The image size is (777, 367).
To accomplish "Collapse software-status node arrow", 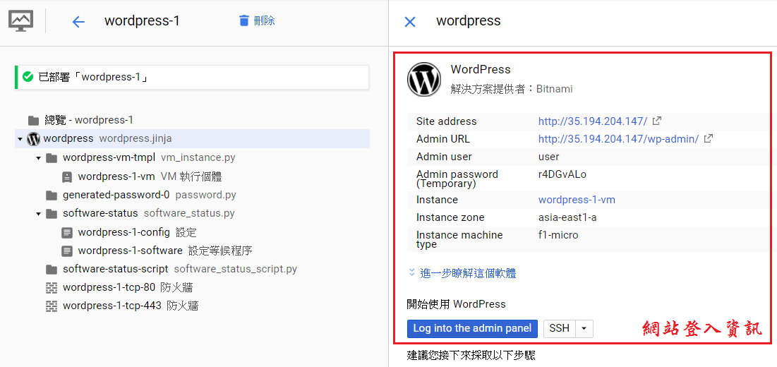I will coord(38,214).
